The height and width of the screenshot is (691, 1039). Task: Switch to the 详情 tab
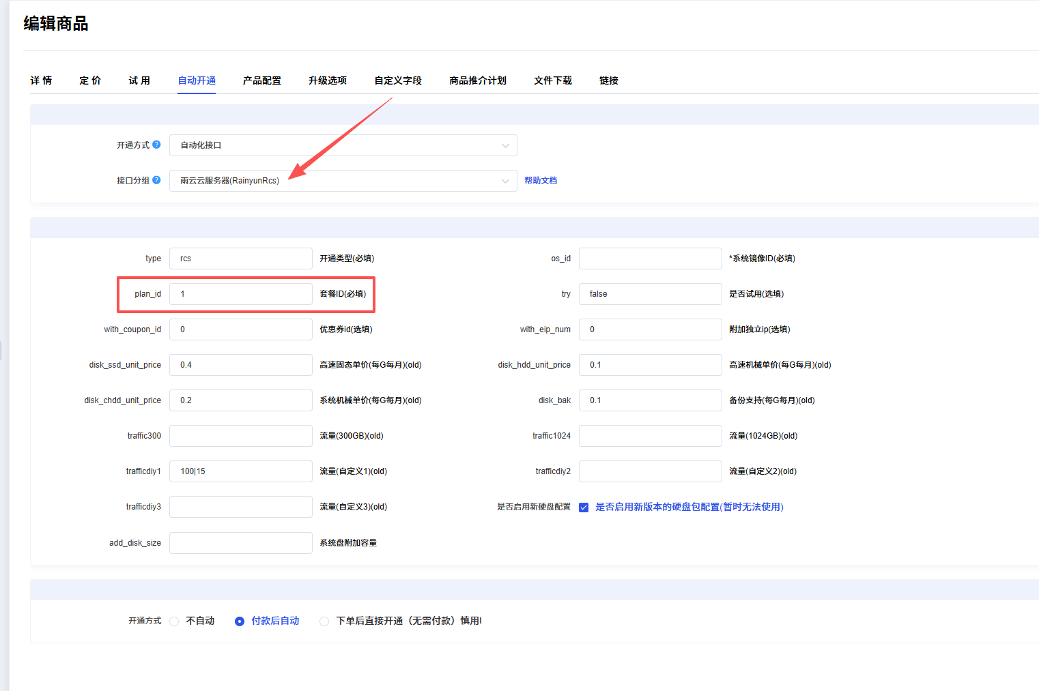pos(41,80)
